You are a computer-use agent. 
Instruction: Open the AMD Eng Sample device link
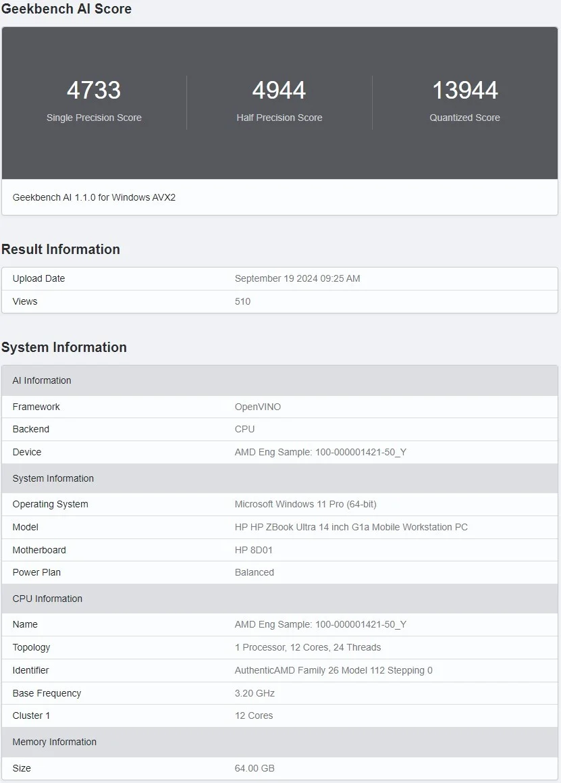pyautogui.click(x=320, y=452)
